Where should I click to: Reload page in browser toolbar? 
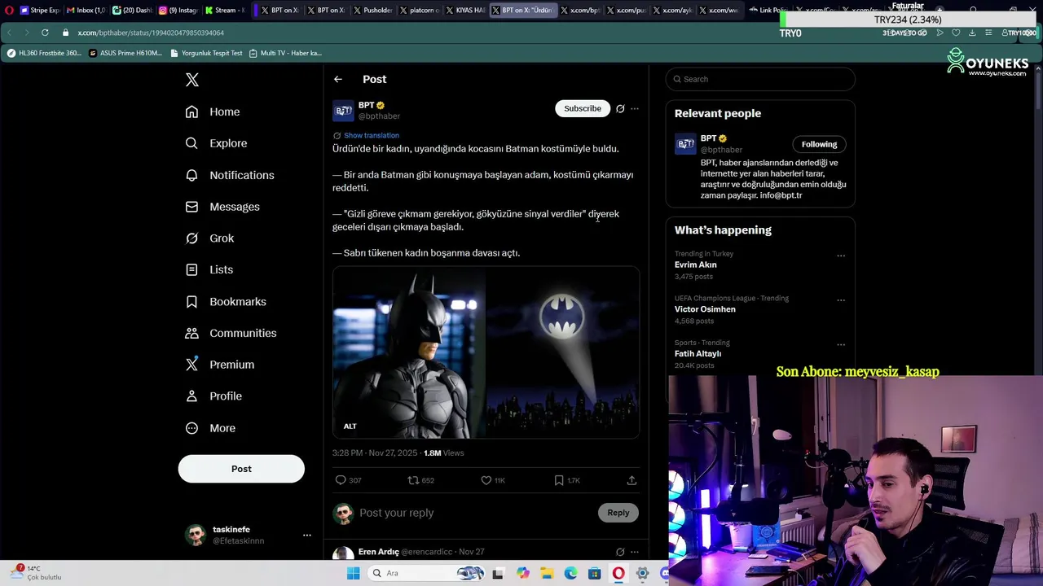tap(45, 33)
